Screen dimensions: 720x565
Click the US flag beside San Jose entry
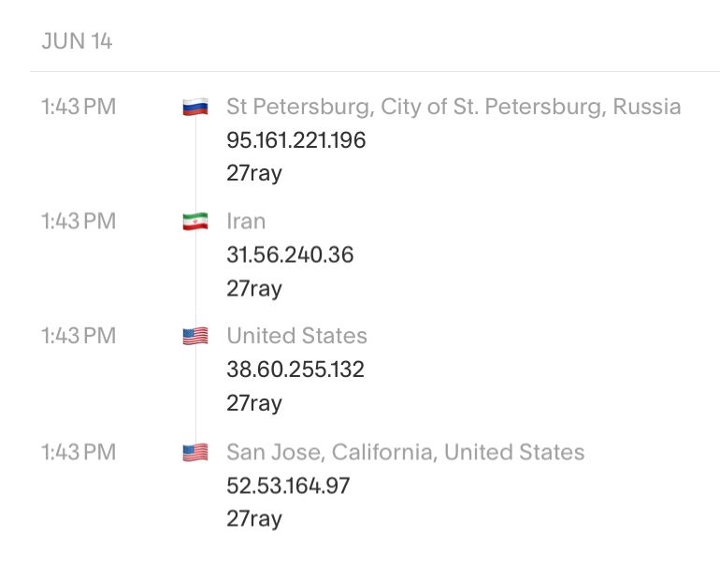click(195, 452)
